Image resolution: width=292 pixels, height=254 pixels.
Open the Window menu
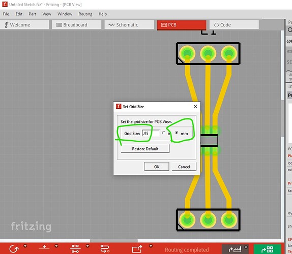click(65, 14)
